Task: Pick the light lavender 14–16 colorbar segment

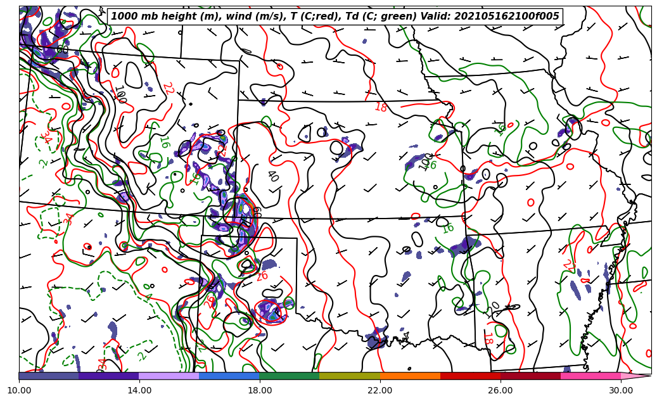Action: tap(169, 376)
